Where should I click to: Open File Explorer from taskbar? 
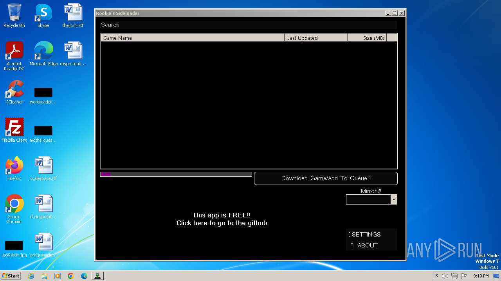tap(44, 276)
